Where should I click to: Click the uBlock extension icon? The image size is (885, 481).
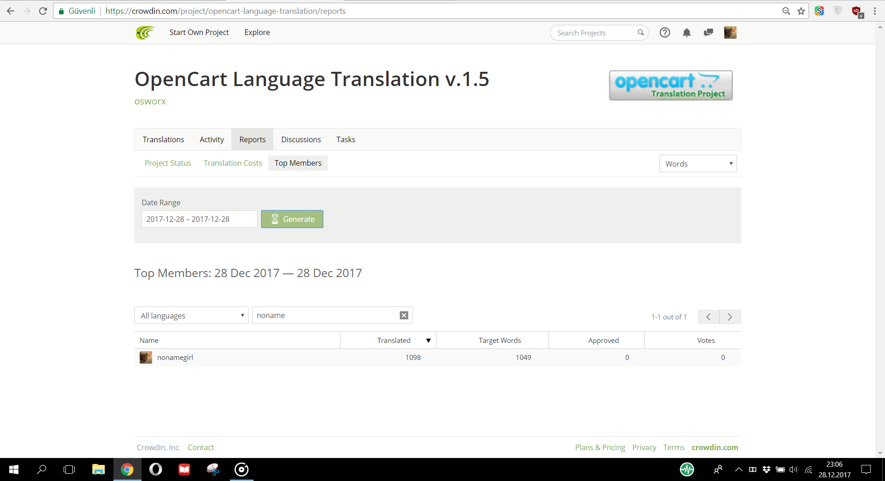coord(857,12)
